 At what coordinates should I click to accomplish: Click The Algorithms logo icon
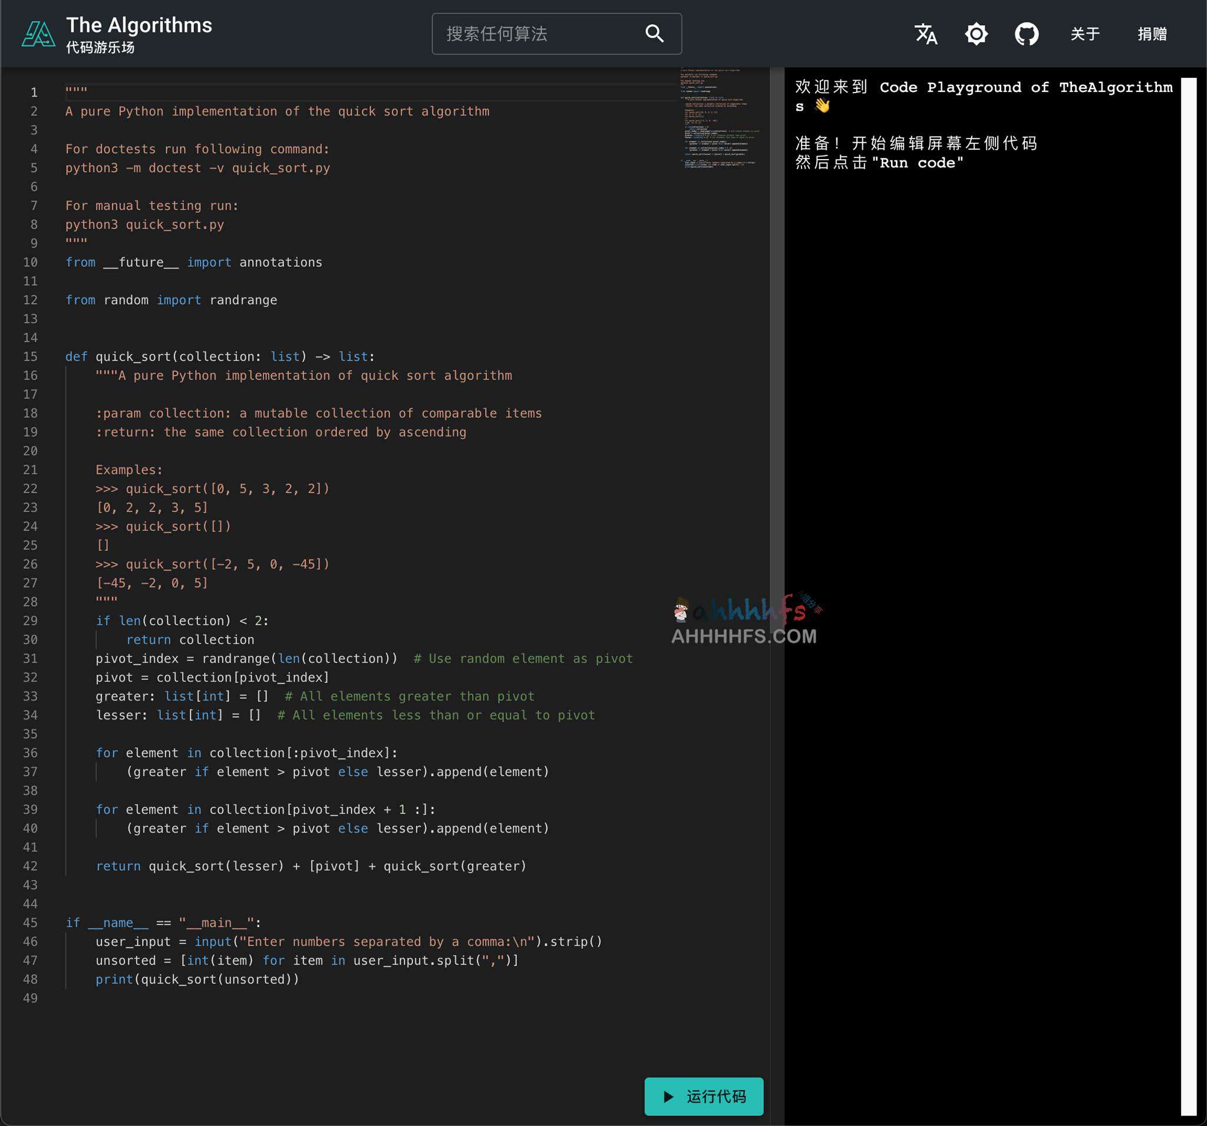[x=38, y=34]
